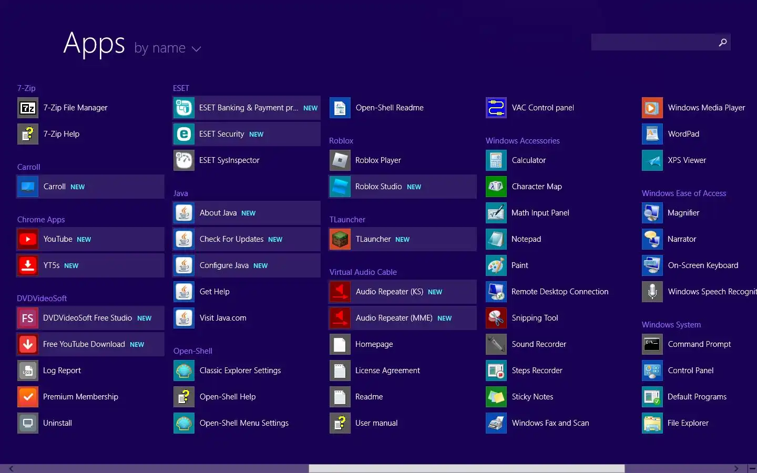Select the 'Windows Accessories' group heading
Screen dimensions: 757x473
[x=523, y=141]
